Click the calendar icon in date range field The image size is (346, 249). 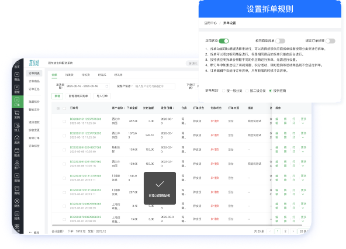tap(107, 86)
